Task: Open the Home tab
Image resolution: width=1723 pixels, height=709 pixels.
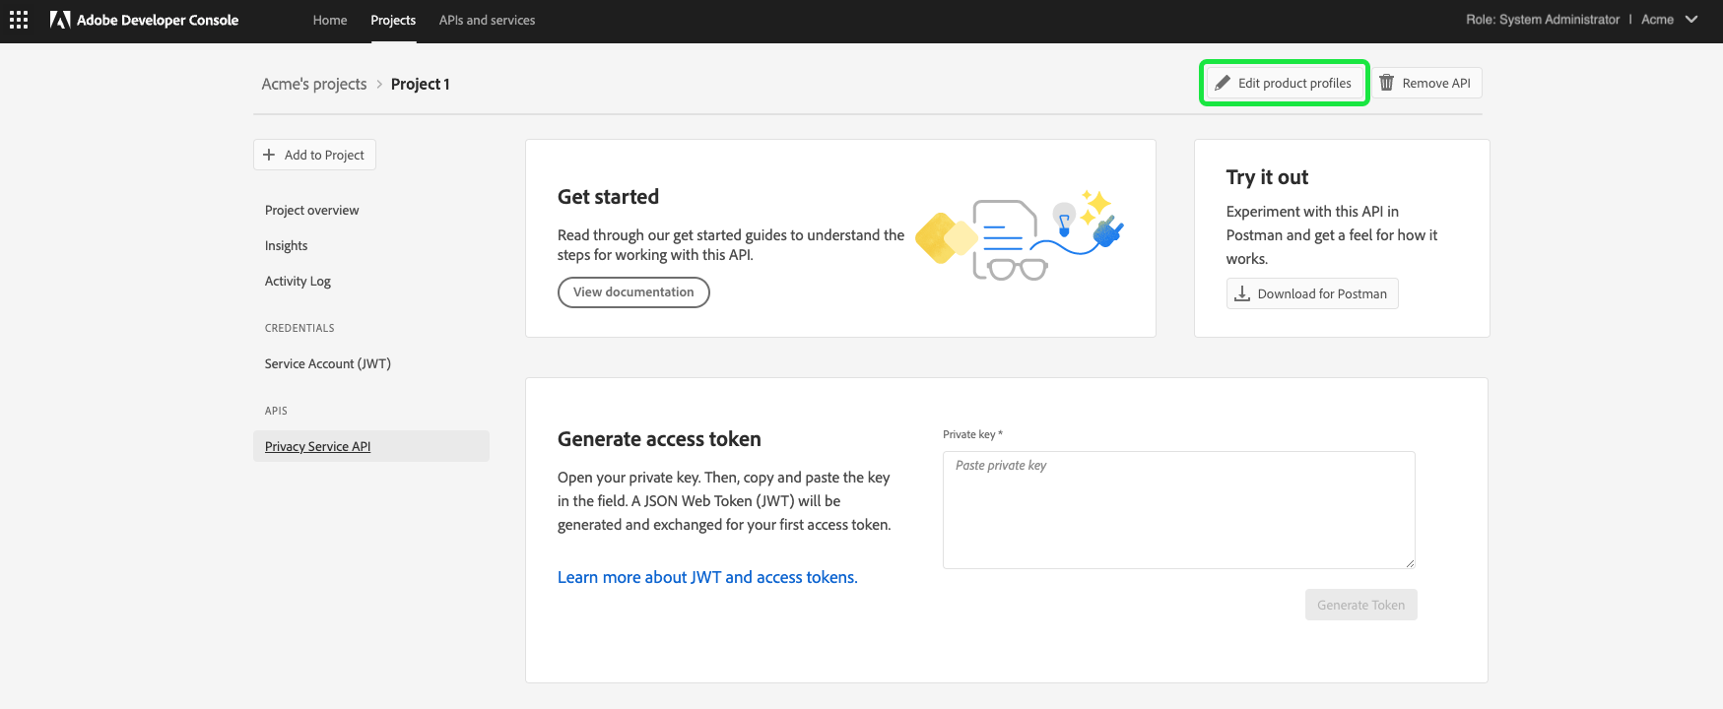Action: (x=330, y=20)
